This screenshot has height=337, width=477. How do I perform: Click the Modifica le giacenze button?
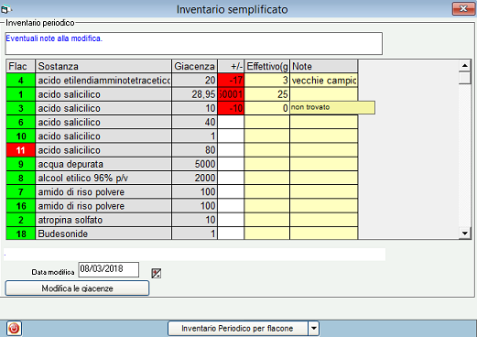77,288
